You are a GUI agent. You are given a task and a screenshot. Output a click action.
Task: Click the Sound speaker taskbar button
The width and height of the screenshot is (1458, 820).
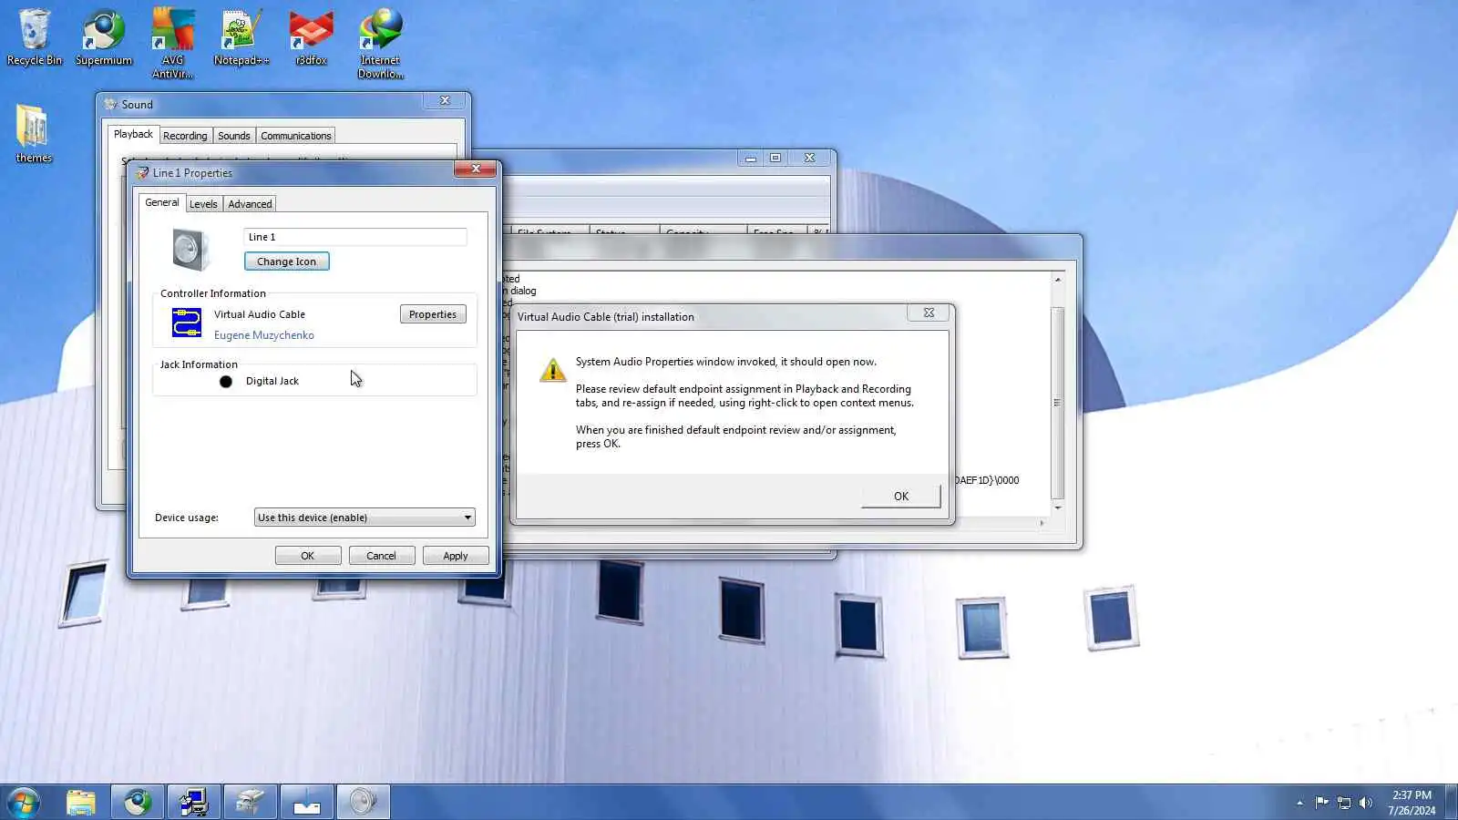[x=364, y=803]
